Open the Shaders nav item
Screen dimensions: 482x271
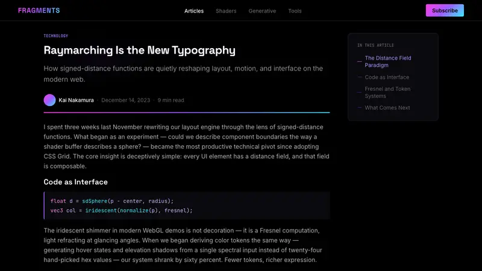pos(226,11)
